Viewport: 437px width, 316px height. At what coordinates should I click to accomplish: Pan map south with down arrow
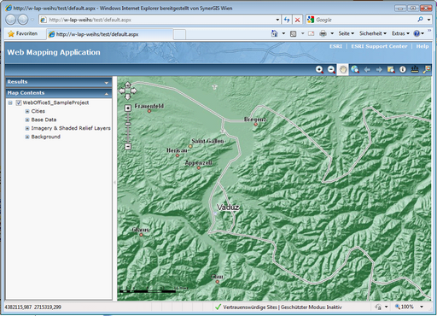coord(128,97)
